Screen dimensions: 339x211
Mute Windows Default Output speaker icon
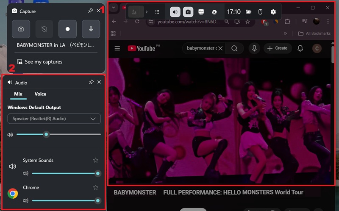(x=10, y=135)
